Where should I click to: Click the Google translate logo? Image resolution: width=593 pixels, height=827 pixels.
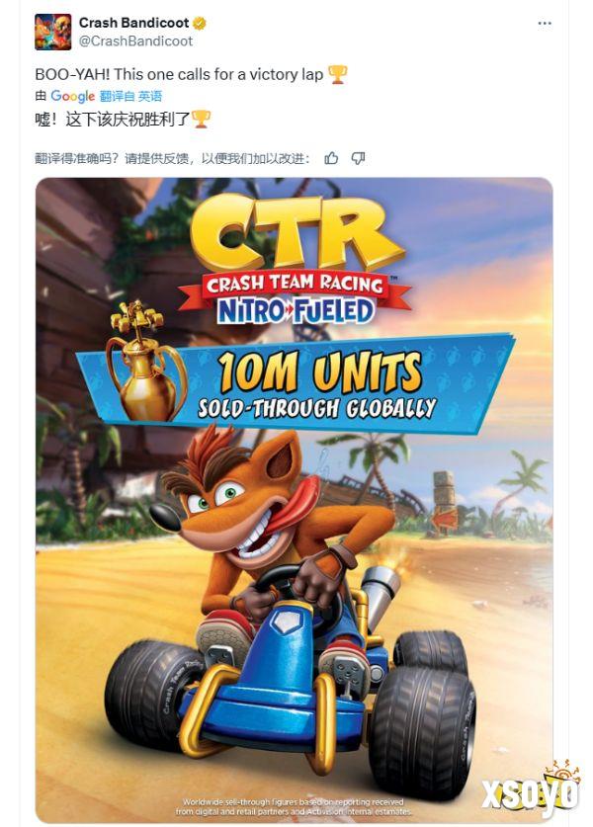pyautogui.click(x=72, y=96)
